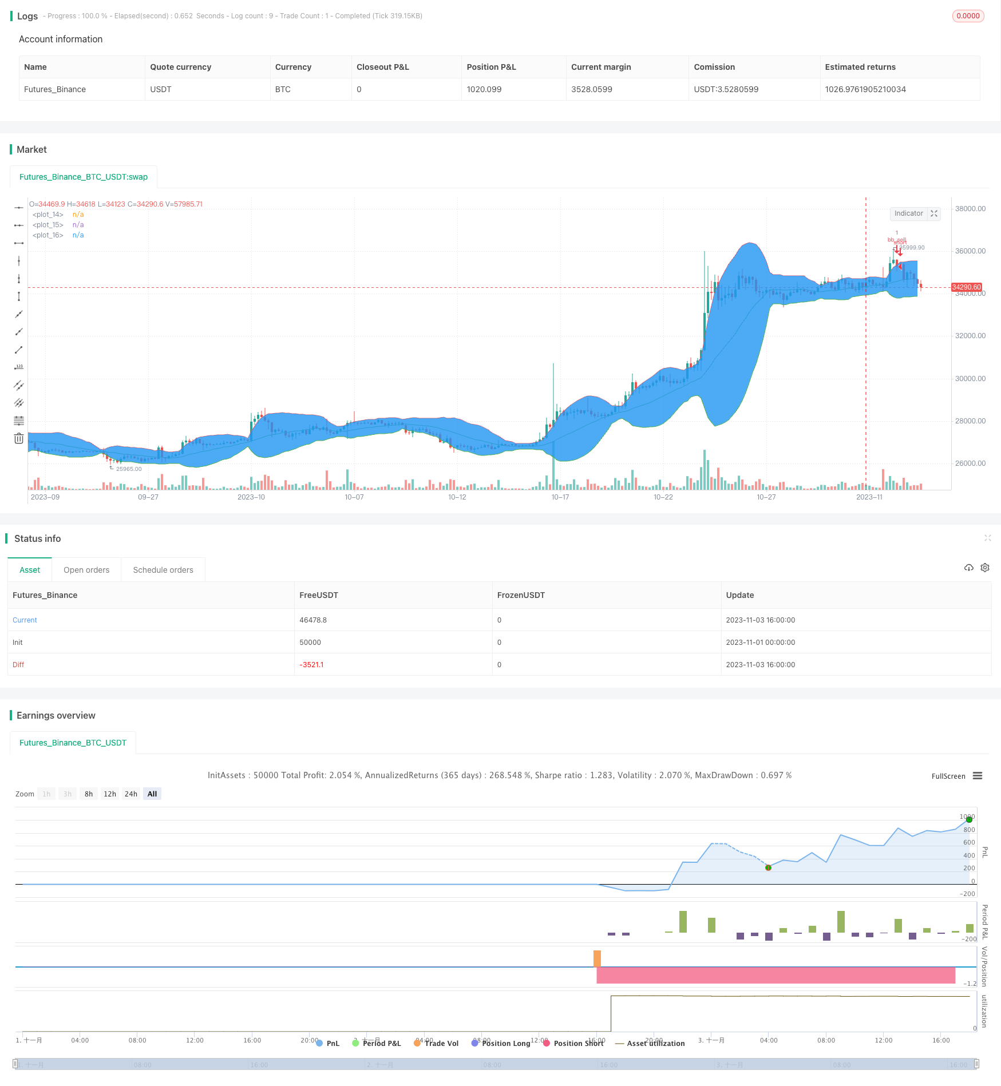The width and height of the screenshot is (1001, 1086).
Task: Select the vertical segment drawing tool
Action: (x=19, y=296)
